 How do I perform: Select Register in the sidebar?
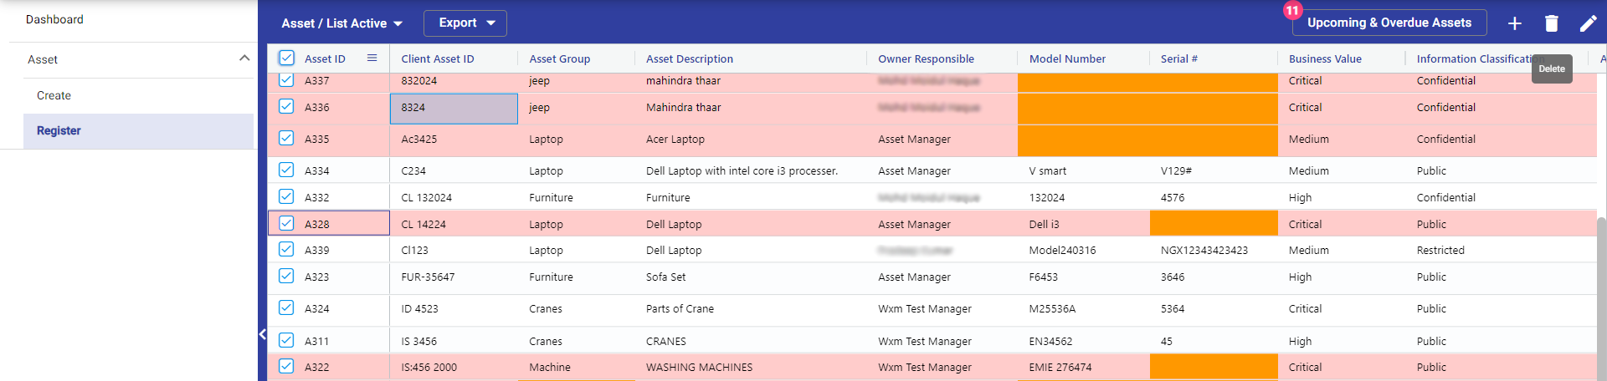coord(59,130)
